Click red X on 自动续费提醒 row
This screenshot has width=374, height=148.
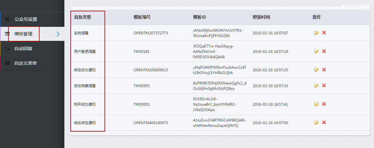pos(324,86)
